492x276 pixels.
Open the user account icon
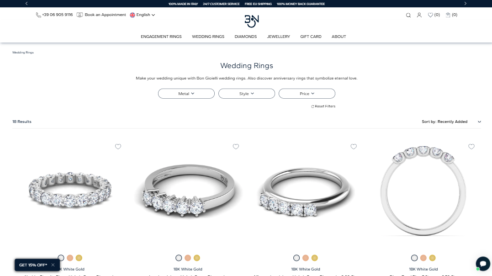[419, 15]
